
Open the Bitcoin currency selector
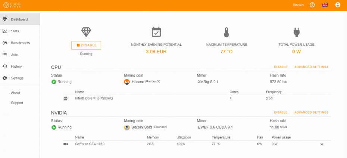tap(298, 5)
